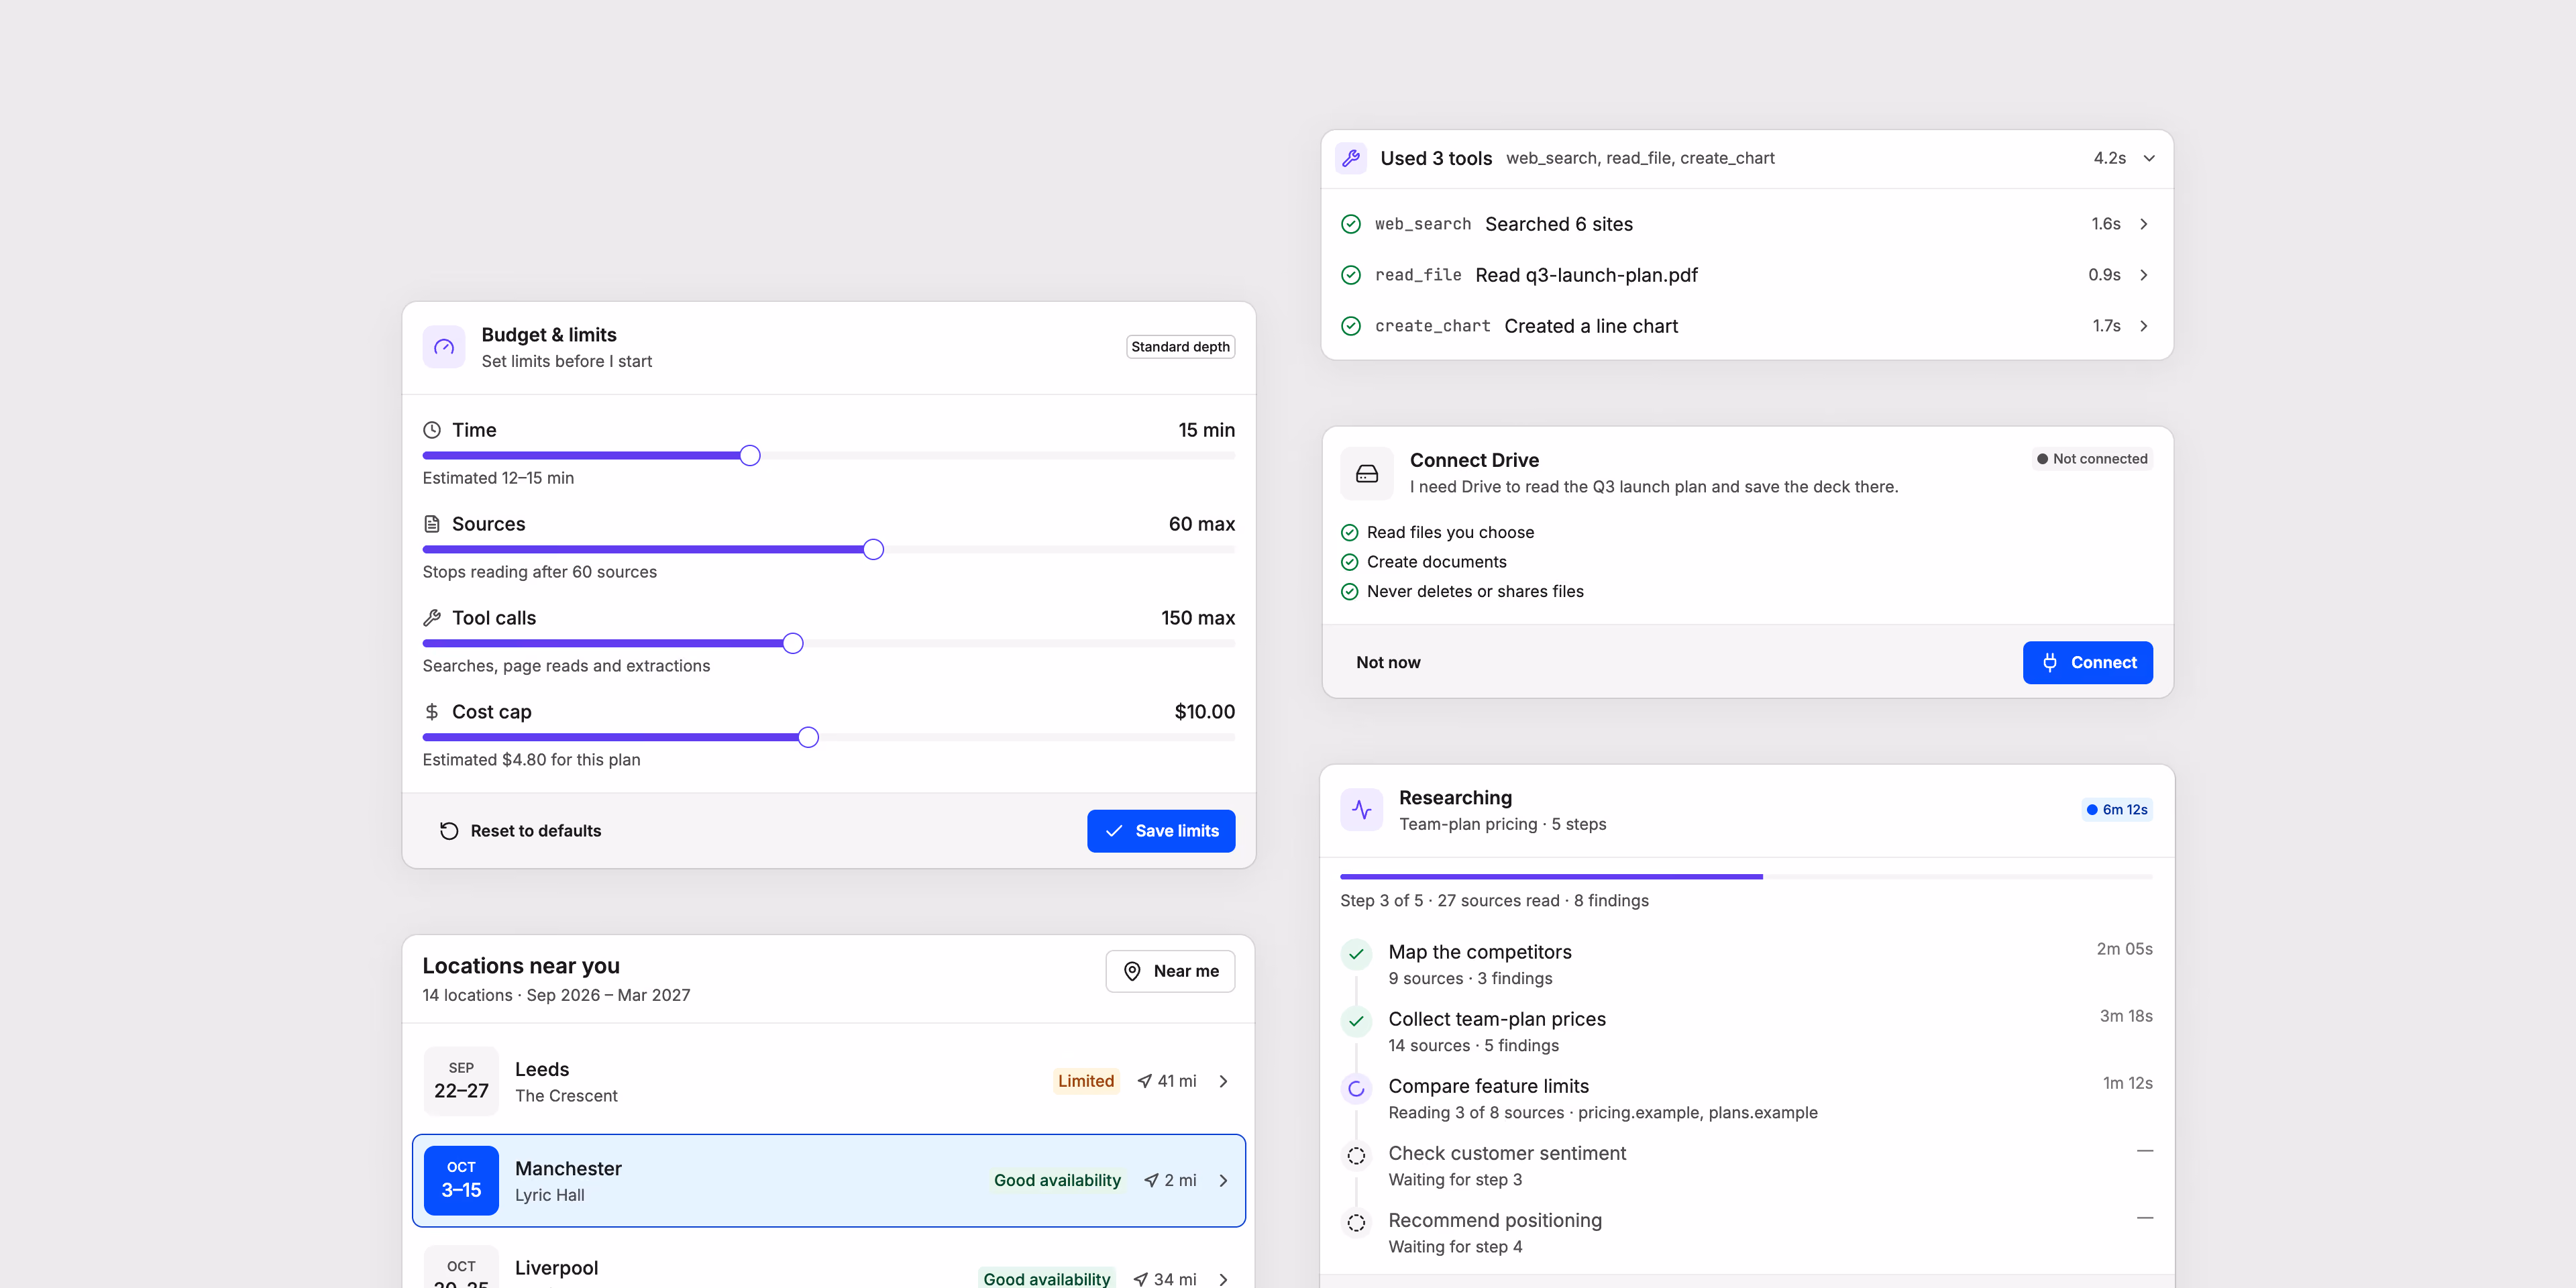
Task: Expand the web_search row chevron
Action: point(2144,224)
